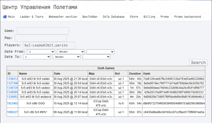The width and height of the screenshot is (212, 123).
Task: Open game ID 1336052 link
Action: tap(12, 97)
